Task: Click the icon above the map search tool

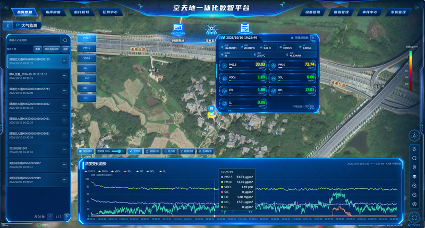Action: 414,149
